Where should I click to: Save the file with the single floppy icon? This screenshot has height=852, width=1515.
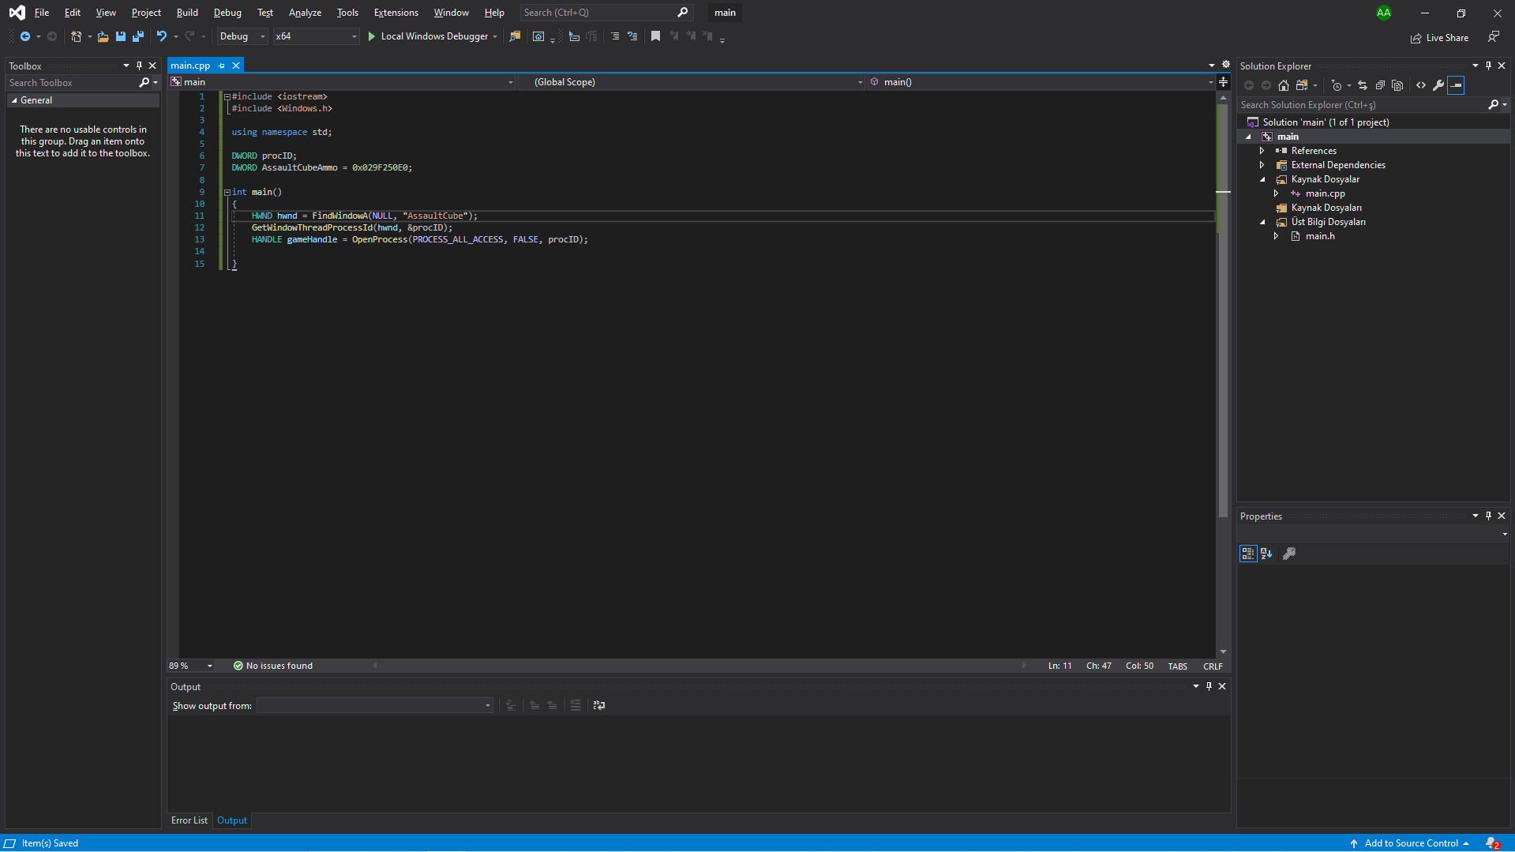click(x=121, y=36)
